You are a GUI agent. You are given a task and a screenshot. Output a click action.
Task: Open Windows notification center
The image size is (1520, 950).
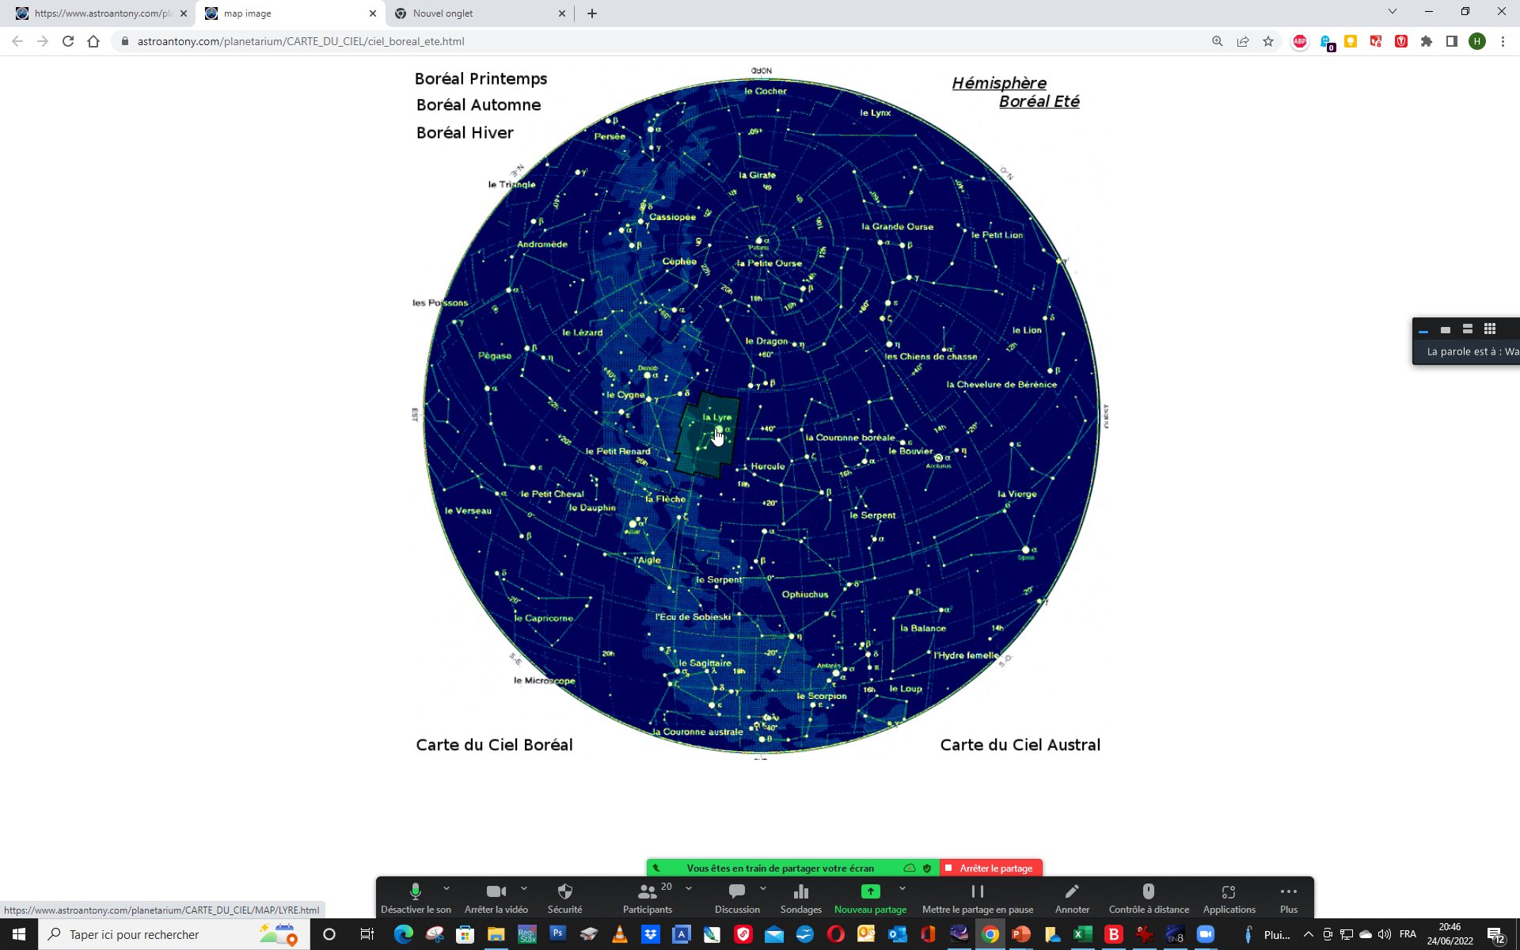tap(1495, 935)
